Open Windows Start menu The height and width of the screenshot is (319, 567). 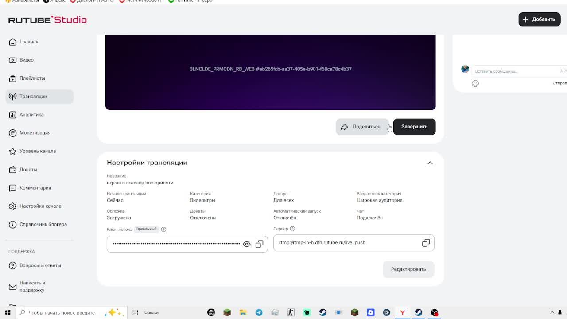[8, 312]
